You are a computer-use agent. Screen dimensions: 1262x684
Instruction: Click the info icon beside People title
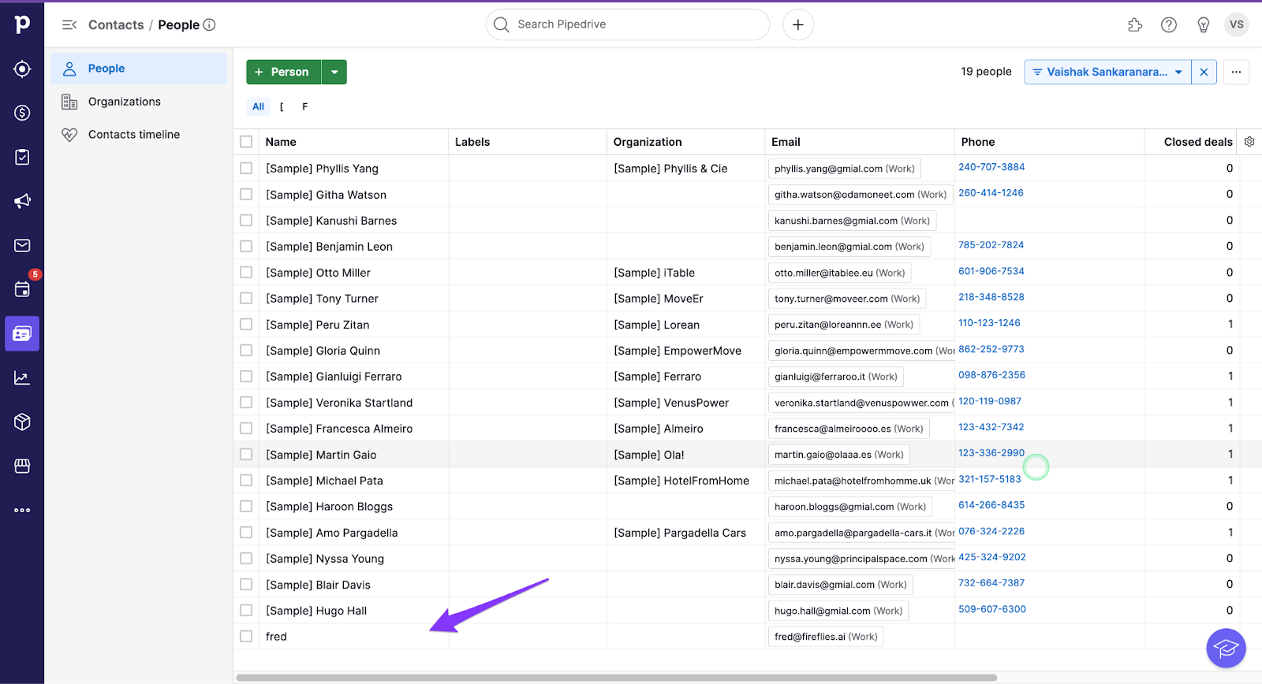click(209, 24)
